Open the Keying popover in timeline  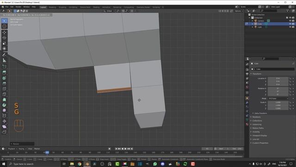pos(22,149)
